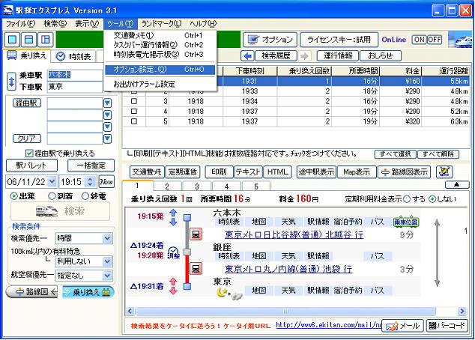Image resolution: width=475 pixels, height=340 pixels.
Task: Open second 経由駅 dropdown arrow
Action: [x=107, y=115]
